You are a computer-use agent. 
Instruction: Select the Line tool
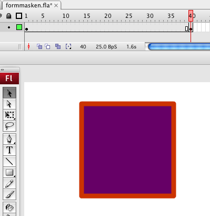[9, 161]
